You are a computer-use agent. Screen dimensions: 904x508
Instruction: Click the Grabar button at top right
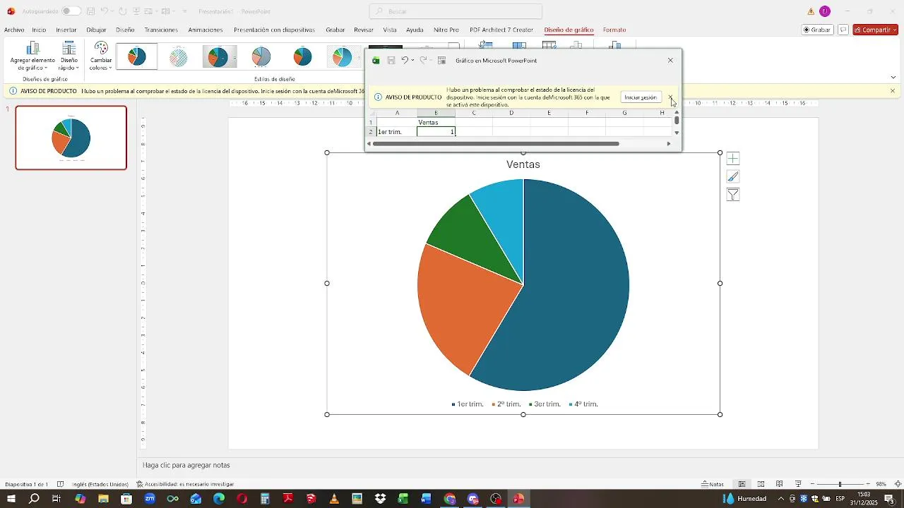coord(817,30)
